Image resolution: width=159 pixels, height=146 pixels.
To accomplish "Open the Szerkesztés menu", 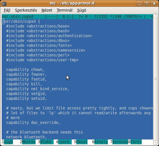I will coord(26,10).
